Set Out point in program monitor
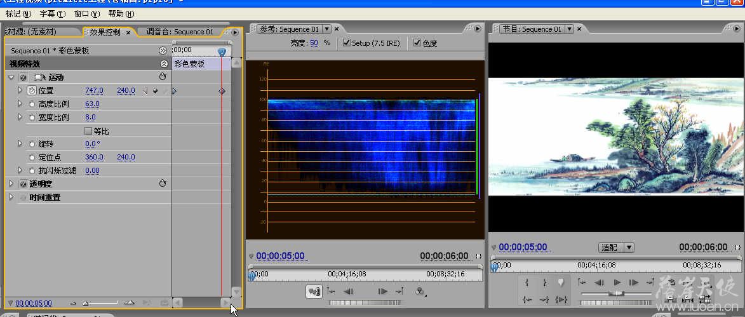Screen dimensions: 745x317 [544, 282]
